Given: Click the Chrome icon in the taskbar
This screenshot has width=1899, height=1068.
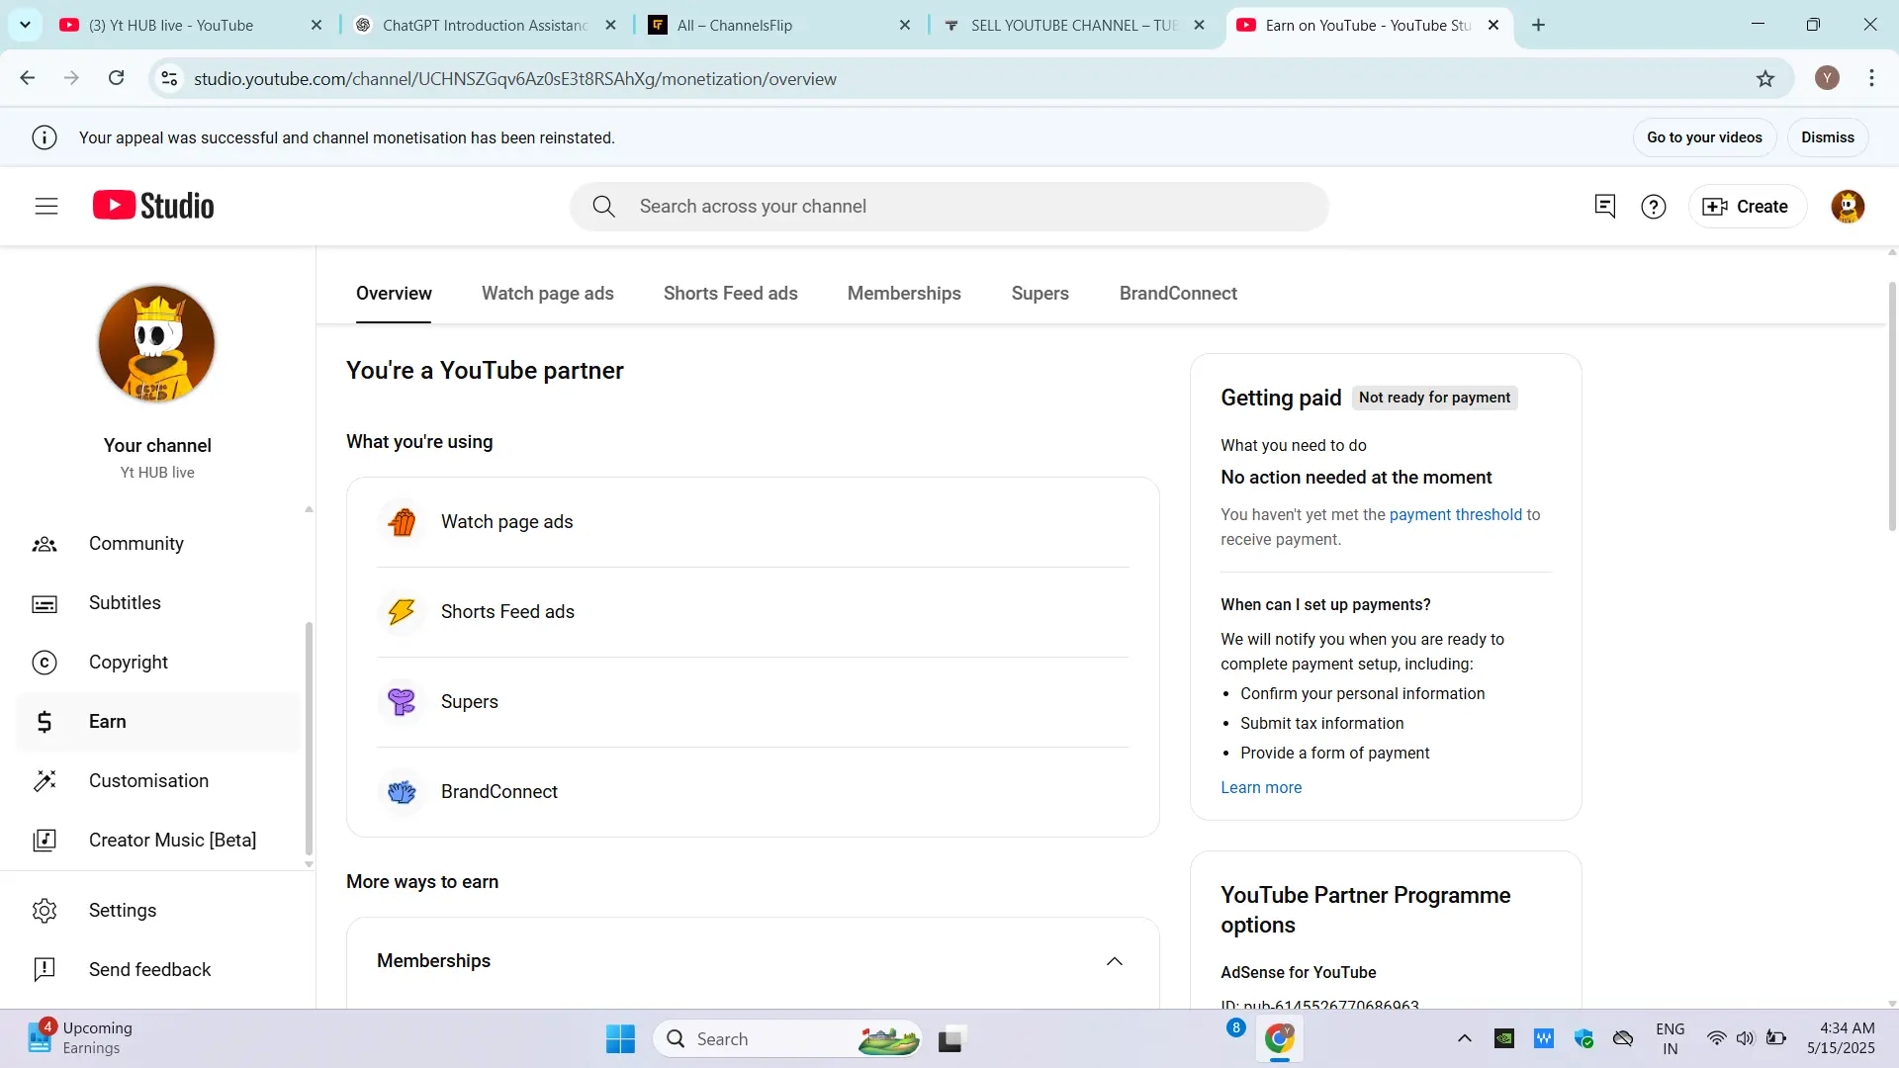Looking at the screenshot, I should [x=1279, y=1039].
